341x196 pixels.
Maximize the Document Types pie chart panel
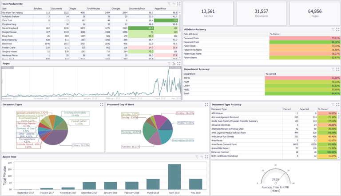[x=101, y=104]
